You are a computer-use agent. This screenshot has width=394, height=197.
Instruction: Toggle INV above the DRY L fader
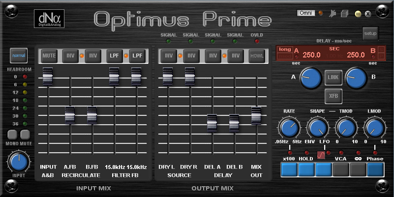pos(169,56)
